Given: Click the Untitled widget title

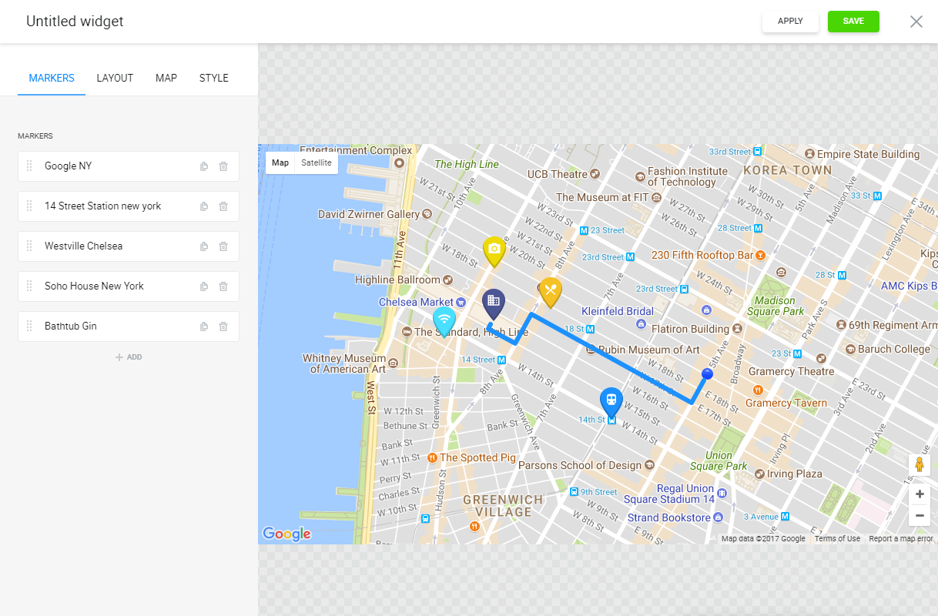Looking at the screenshot, I should [x=75, y=22].
